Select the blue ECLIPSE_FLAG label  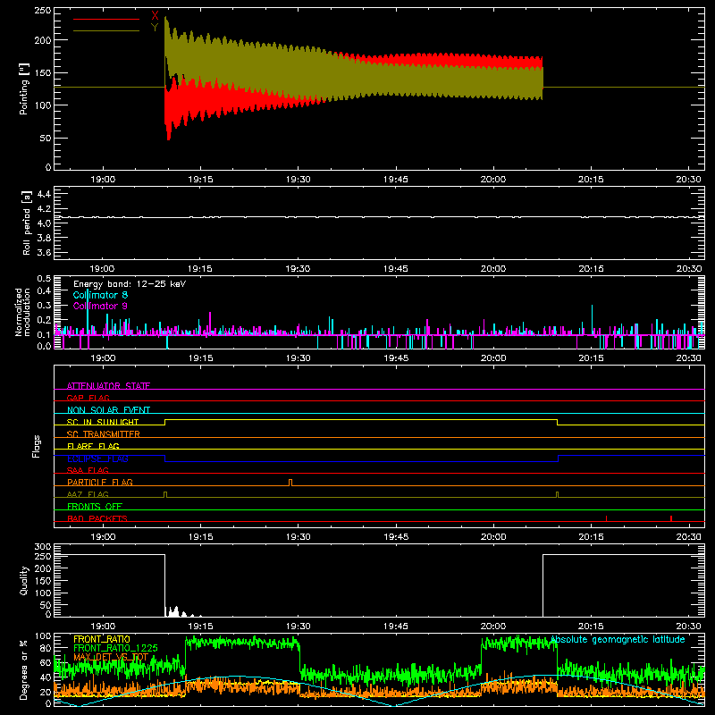[97, 458]
